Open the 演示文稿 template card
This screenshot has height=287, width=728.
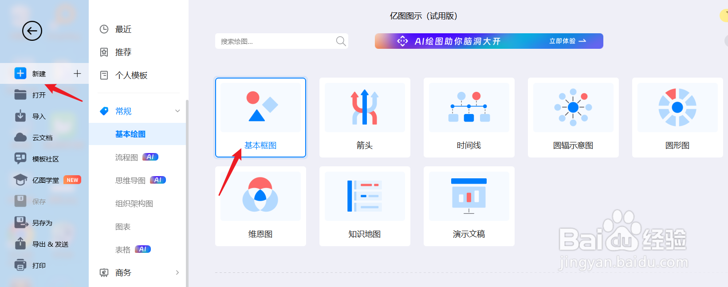point(469,206)
